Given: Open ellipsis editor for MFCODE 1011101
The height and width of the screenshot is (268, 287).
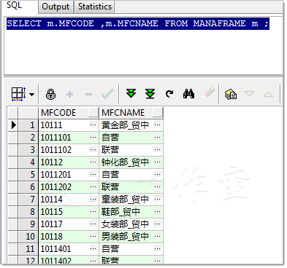Looking at the screenshot, I should (x=93, y=138).
